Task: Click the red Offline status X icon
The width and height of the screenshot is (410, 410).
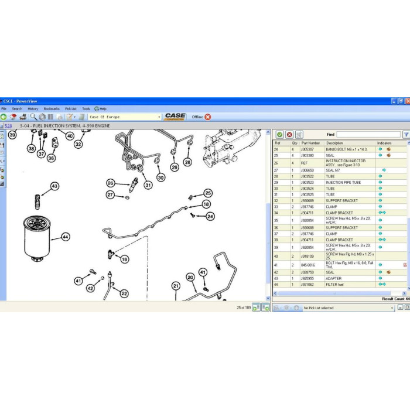Action: pos(207,117)
